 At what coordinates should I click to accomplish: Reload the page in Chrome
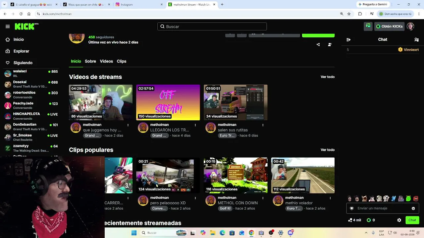[x=21, y=14]
